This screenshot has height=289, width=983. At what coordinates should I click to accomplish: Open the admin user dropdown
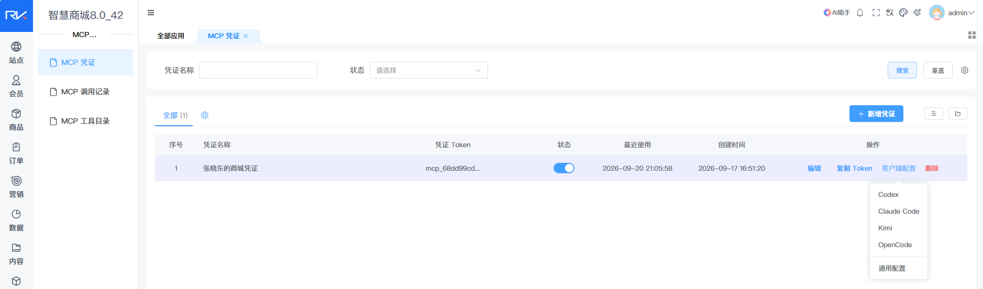(962, 13)
